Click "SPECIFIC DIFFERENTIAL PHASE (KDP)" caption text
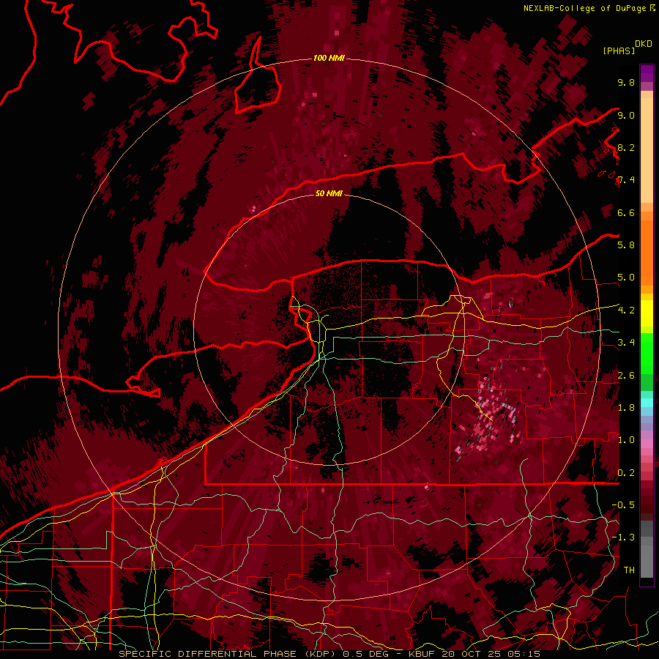This screenshot has width=659, height=659. (x=226, y=654)
